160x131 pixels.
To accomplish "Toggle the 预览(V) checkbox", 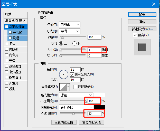I will [135, 35].
